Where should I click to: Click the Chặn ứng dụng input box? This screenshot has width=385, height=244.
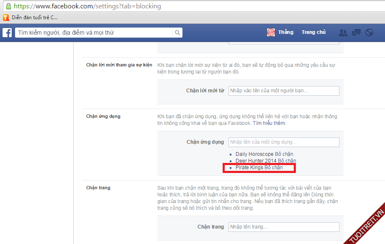[x=283, y=142]
